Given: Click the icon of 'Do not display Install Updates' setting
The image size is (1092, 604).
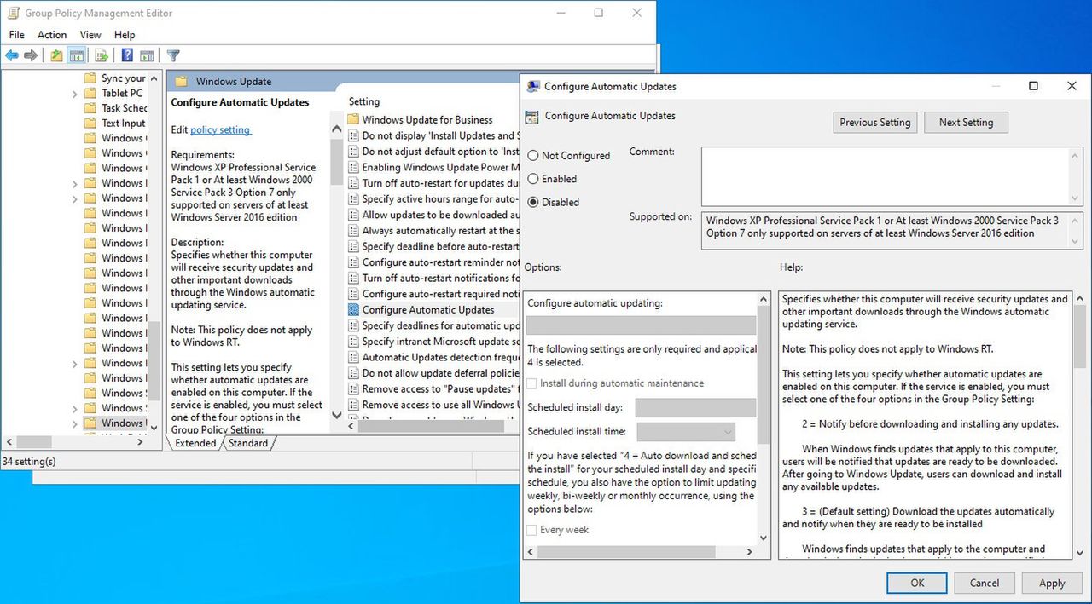Looking at the screenshot, I should tap(353, 135).
